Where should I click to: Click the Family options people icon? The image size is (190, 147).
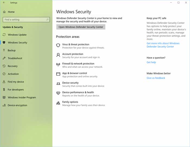[58, 103]
